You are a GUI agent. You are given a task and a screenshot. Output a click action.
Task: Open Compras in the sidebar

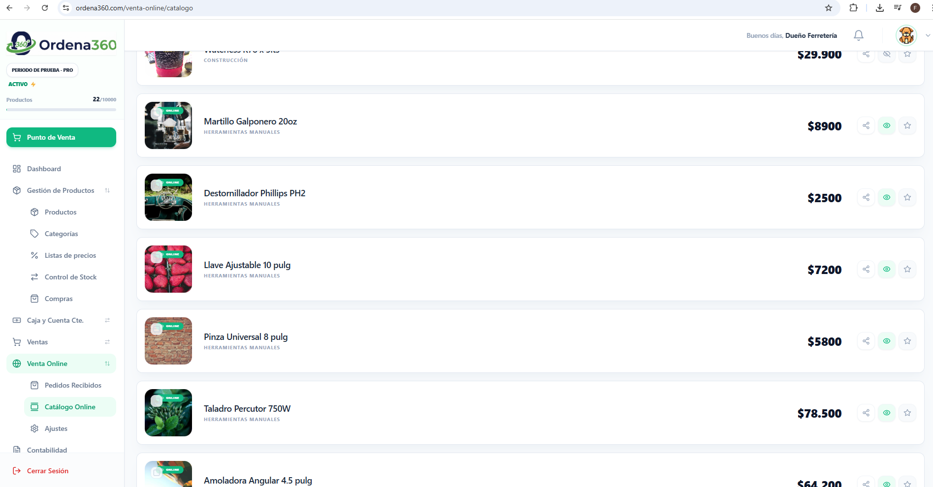(70, 299)
